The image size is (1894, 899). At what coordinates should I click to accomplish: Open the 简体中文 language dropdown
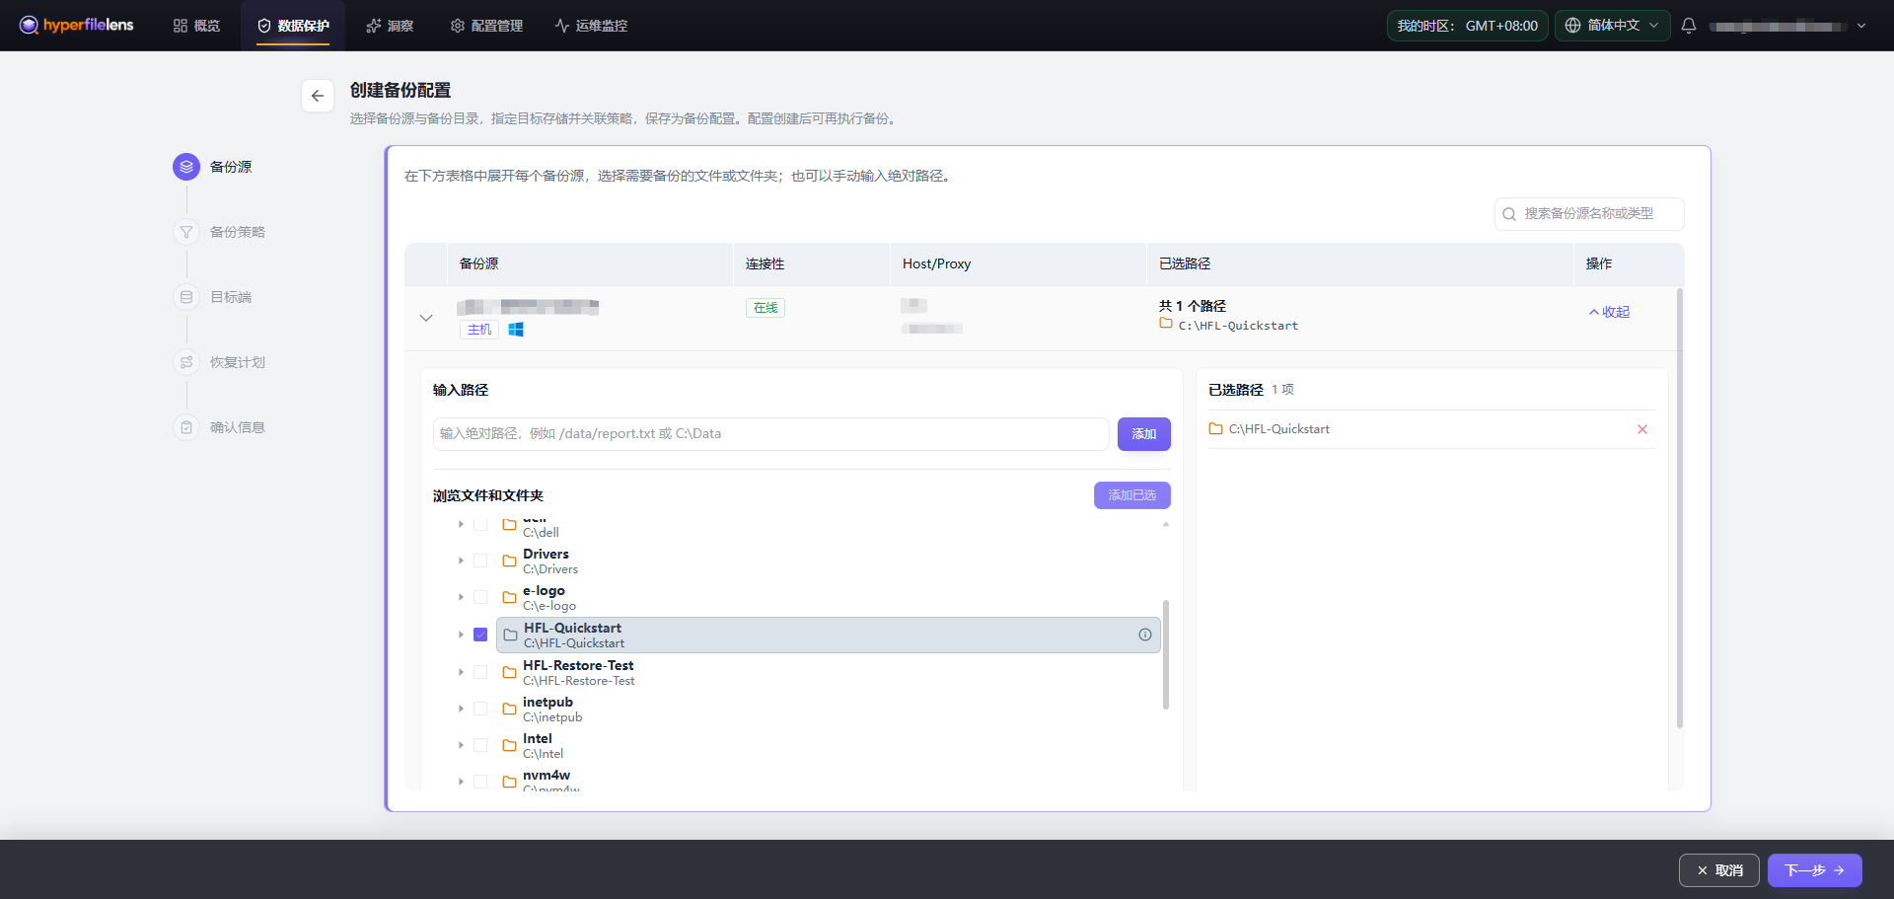[x=1613, y=26]
